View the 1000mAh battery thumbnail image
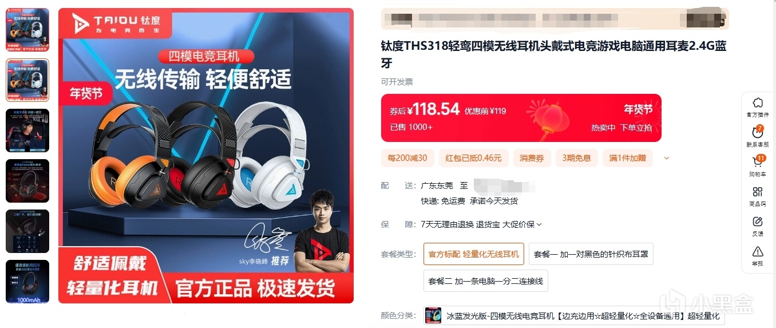 (27, 282)
